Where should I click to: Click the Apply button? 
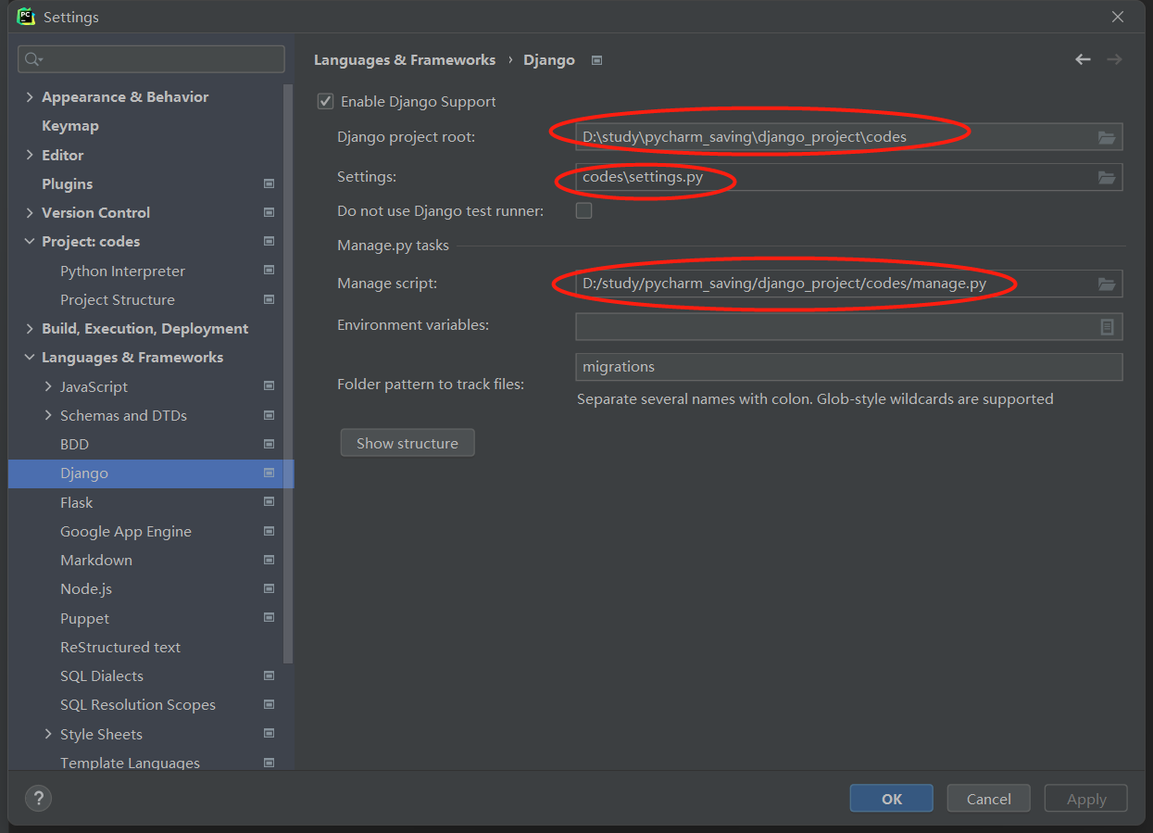1085,799
